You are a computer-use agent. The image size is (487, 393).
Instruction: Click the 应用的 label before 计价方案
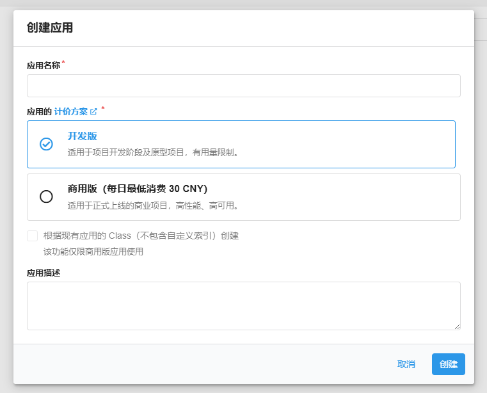(x=39, y=111)
